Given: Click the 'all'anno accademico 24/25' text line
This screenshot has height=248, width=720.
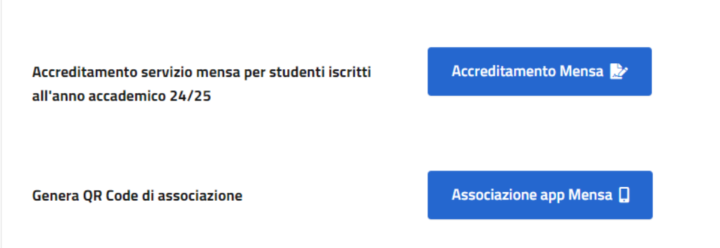Looking at the screenshot, I should pos(122,96).
